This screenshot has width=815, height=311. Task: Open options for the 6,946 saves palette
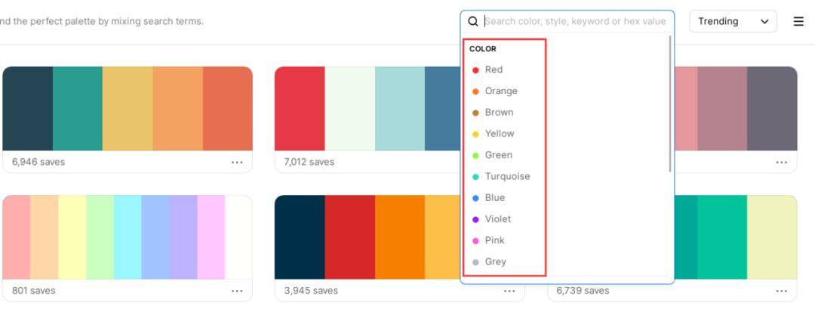coord(237,162)
